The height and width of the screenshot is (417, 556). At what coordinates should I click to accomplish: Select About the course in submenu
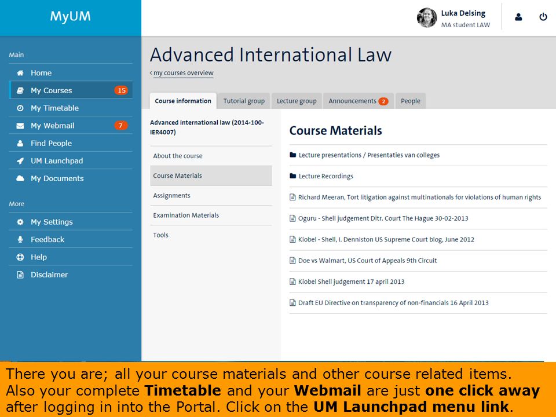pos(211,156)
